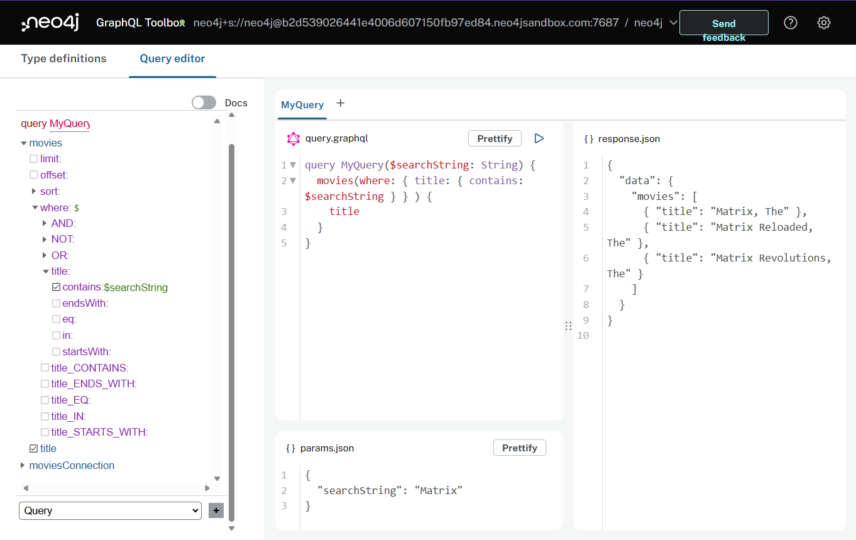Click the GraphQL logo beside query.graphql
Viewport: 856px width, 540px height.
[293, 139]
